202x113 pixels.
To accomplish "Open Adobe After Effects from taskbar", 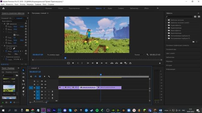I will (49, 110).
